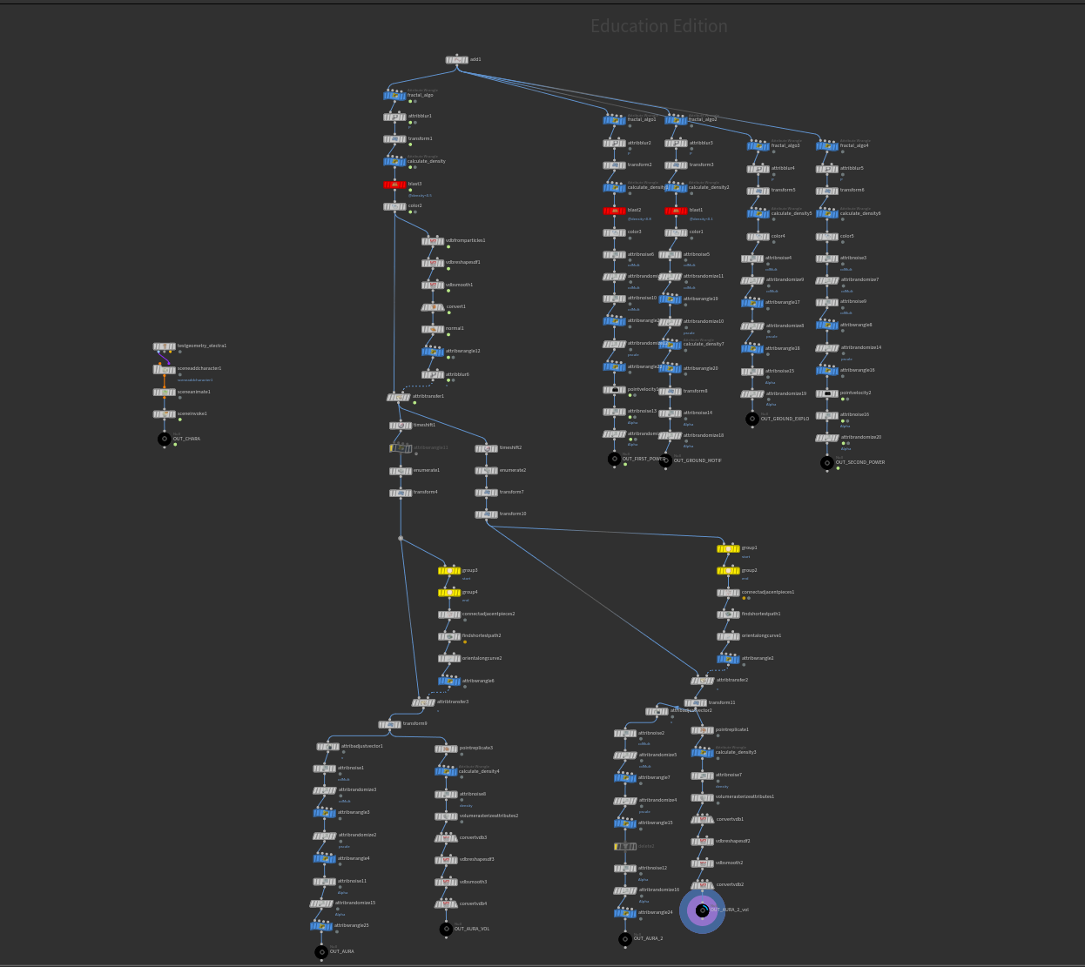Click the fractal_algo4 node icon
This screenshot has width=1085, height=967.
pos(827,146)
